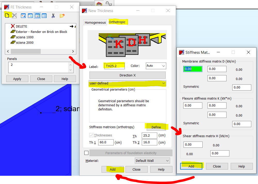Switch to the Homogeneous tab
This screenshot has width=258, height=184.
click(95, 22)
